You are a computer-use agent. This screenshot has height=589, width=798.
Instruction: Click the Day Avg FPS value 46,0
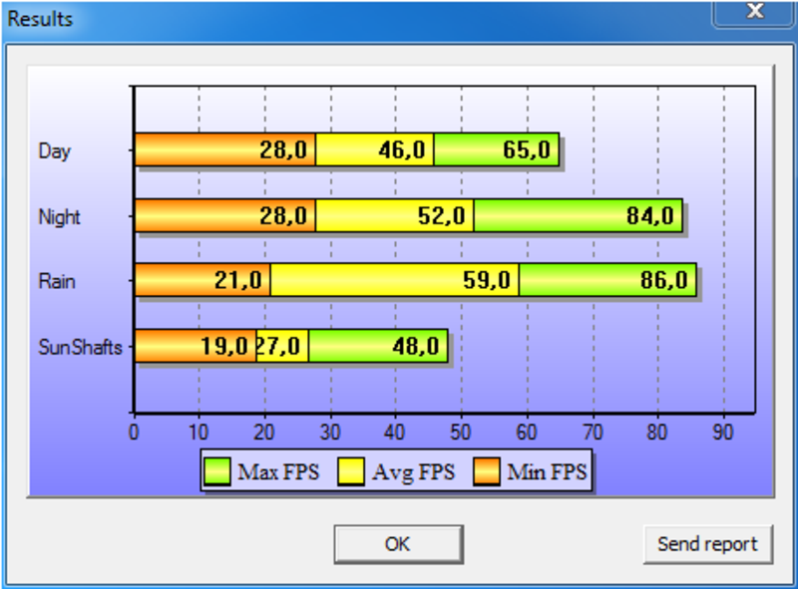[x=402, y=150]
